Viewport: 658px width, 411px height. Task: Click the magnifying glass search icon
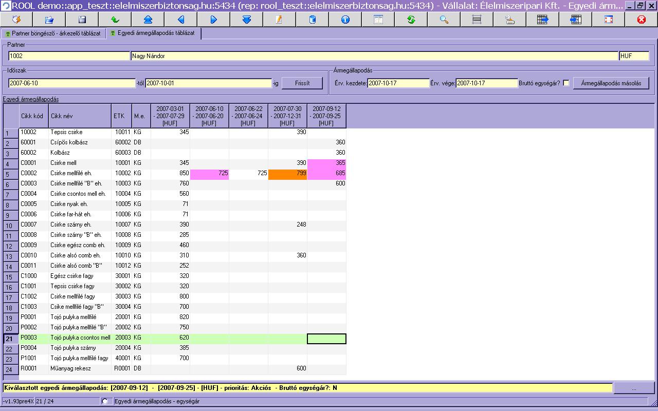click(444, 20)
